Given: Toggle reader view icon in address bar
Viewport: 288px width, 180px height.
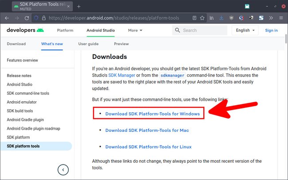Looking at the screenshot, I should click(195, 18).
